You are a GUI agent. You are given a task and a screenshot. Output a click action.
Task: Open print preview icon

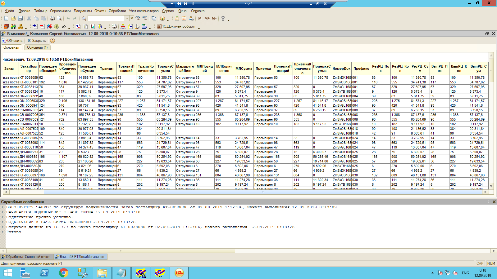[59, 19]
